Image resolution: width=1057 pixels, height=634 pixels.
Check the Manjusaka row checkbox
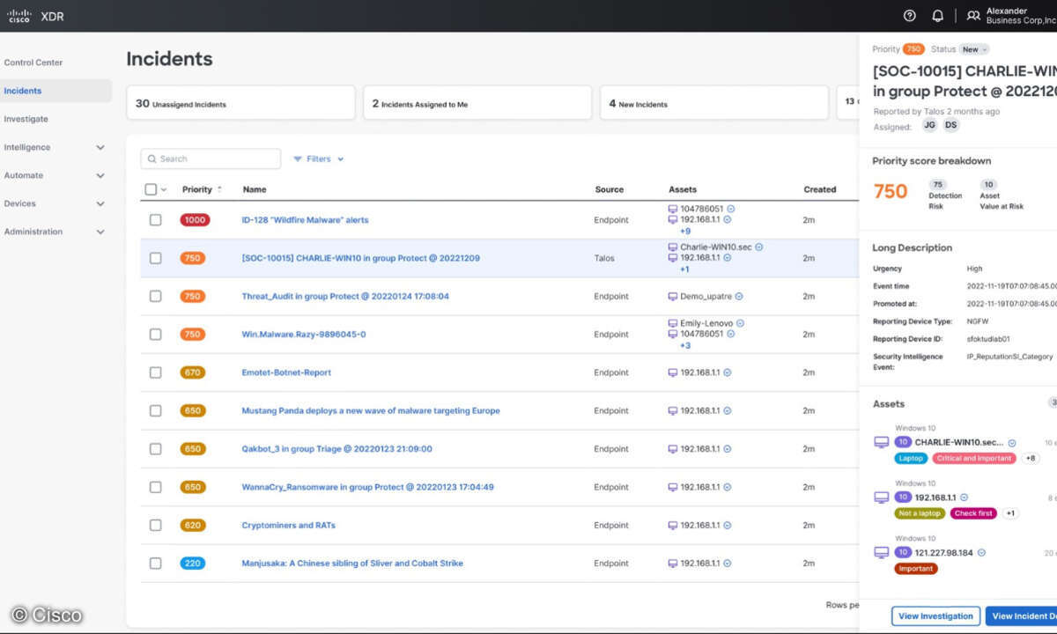156,564
